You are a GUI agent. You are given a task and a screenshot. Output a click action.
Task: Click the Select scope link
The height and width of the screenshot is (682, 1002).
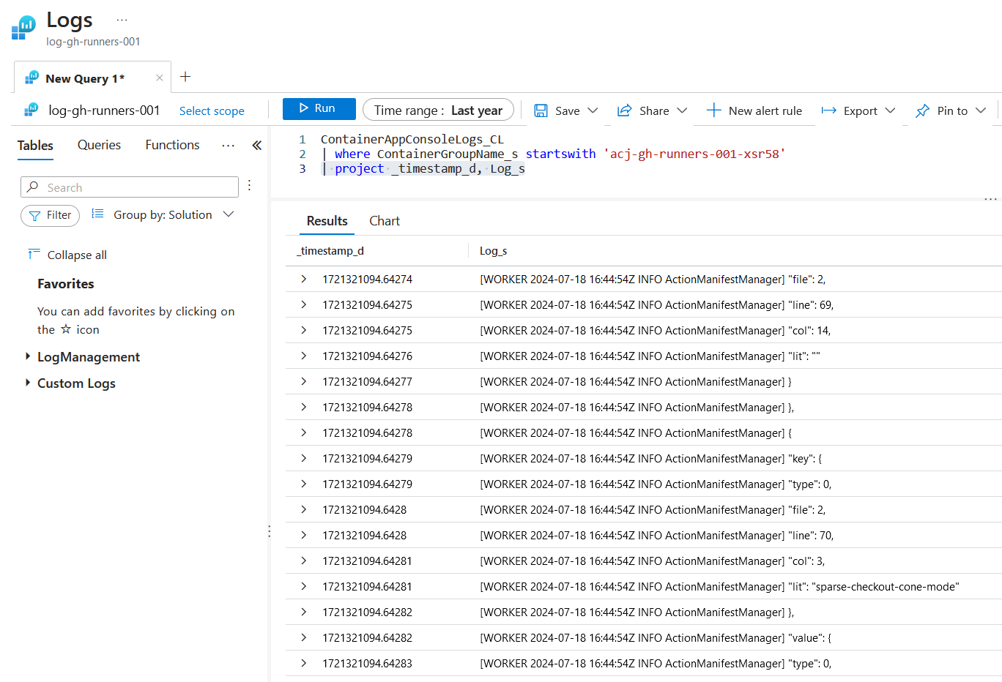[x=212, y=110]
